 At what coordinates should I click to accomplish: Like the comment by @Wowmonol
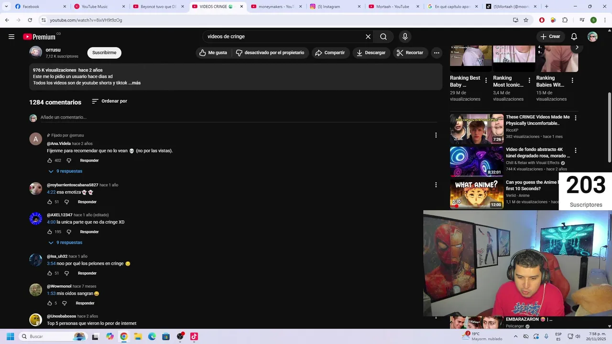50,303
